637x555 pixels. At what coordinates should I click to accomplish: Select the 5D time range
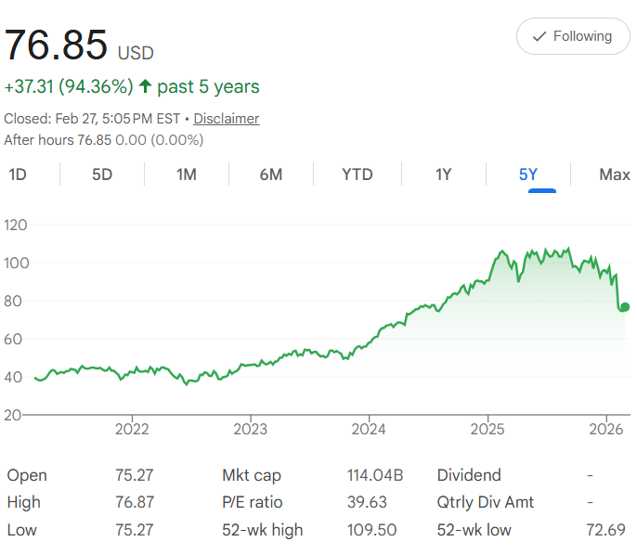[102, 174]
